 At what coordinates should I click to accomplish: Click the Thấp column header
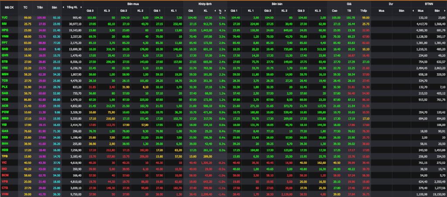pos(363,11)
